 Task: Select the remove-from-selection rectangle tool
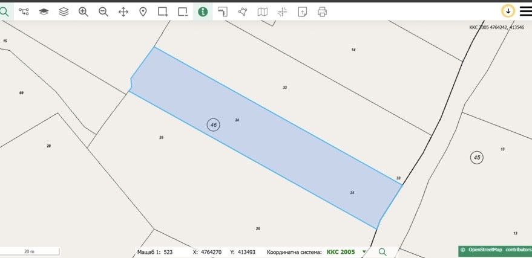[183, 12]
